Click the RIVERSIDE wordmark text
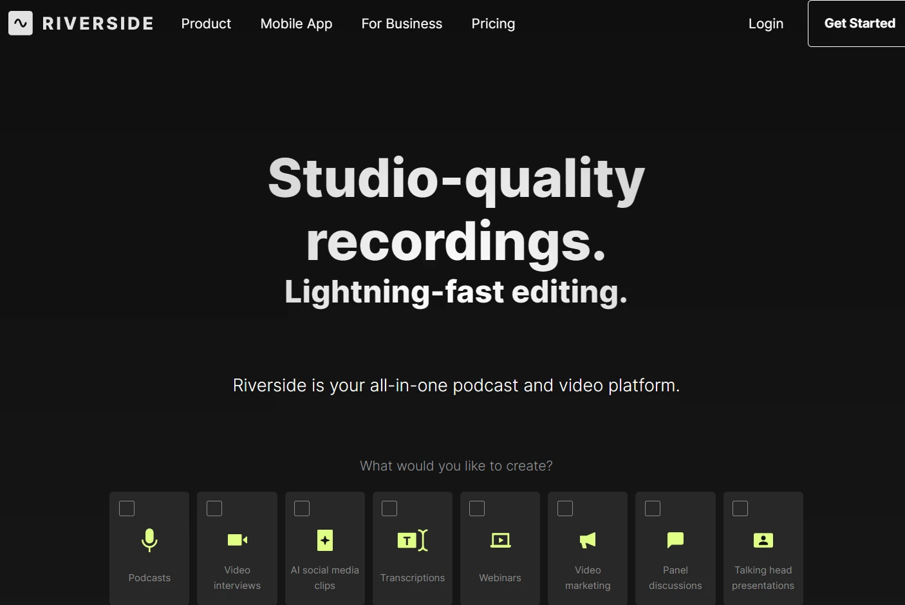This screenshot has height=605, width=905. (98, 24)
